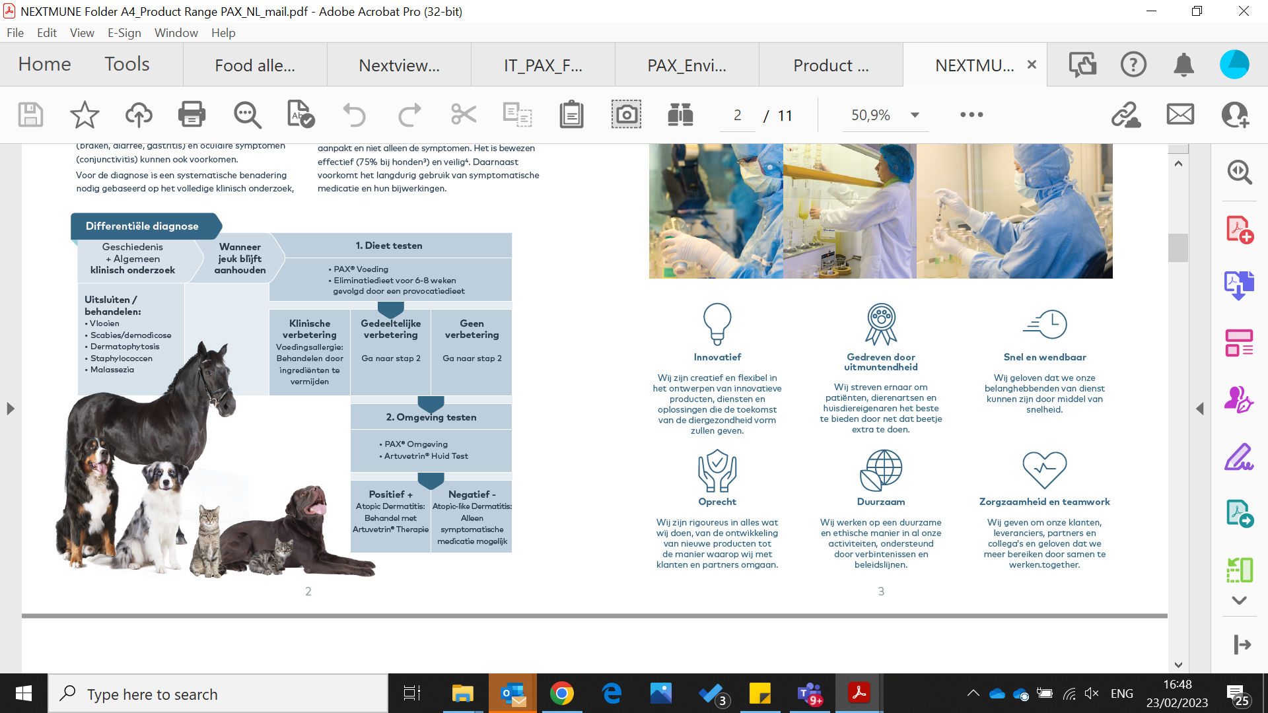Open the E-Sign menu
Viewport: 1268px width, 713px height.
124,33
